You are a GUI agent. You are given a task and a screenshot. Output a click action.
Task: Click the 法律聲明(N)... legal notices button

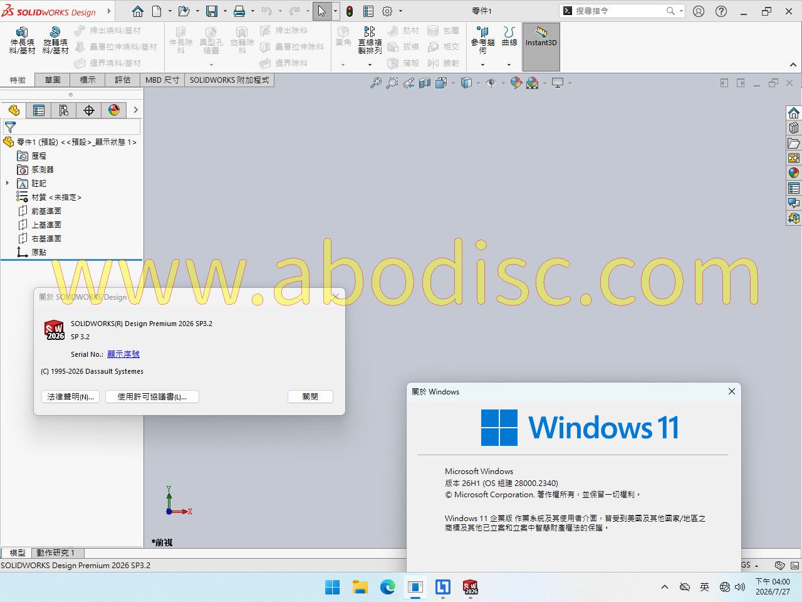tap(71, 397)
